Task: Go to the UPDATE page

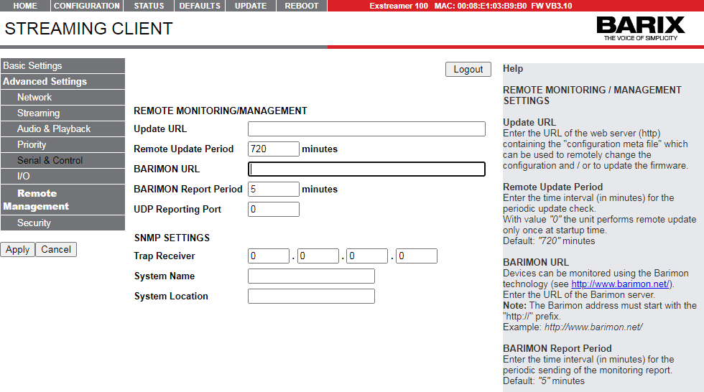Action: 251,6
